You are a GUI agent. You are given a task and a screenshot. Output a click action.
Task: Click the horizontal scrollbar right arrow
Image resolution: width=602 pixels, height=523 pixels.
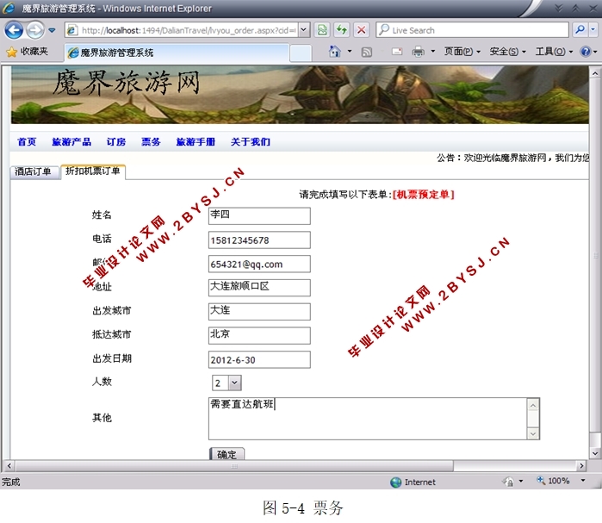(x=581, y=466)
